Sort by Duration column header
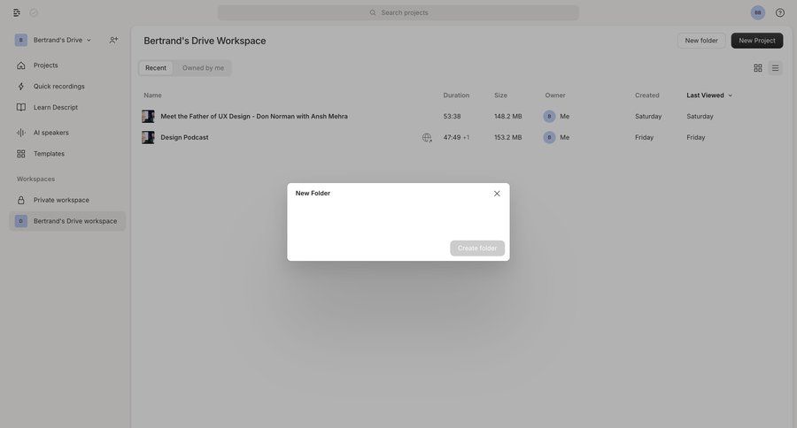797x428 pixels. coord(456,96)
